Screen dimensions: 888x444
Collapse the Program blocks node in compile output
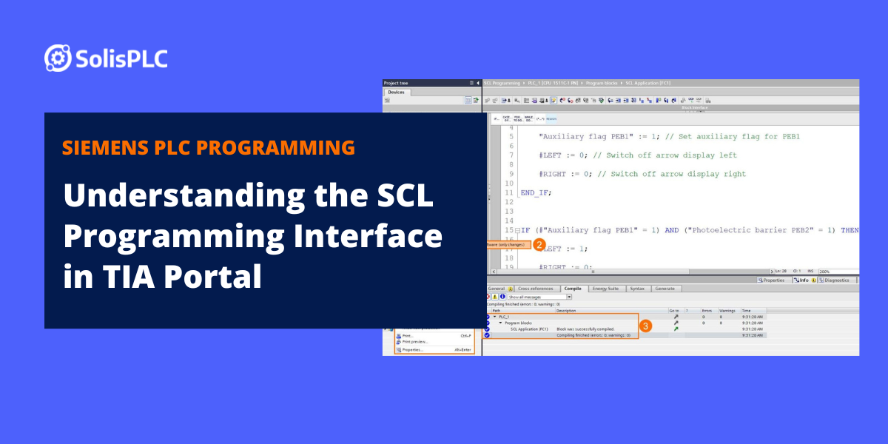click(500, 323)
